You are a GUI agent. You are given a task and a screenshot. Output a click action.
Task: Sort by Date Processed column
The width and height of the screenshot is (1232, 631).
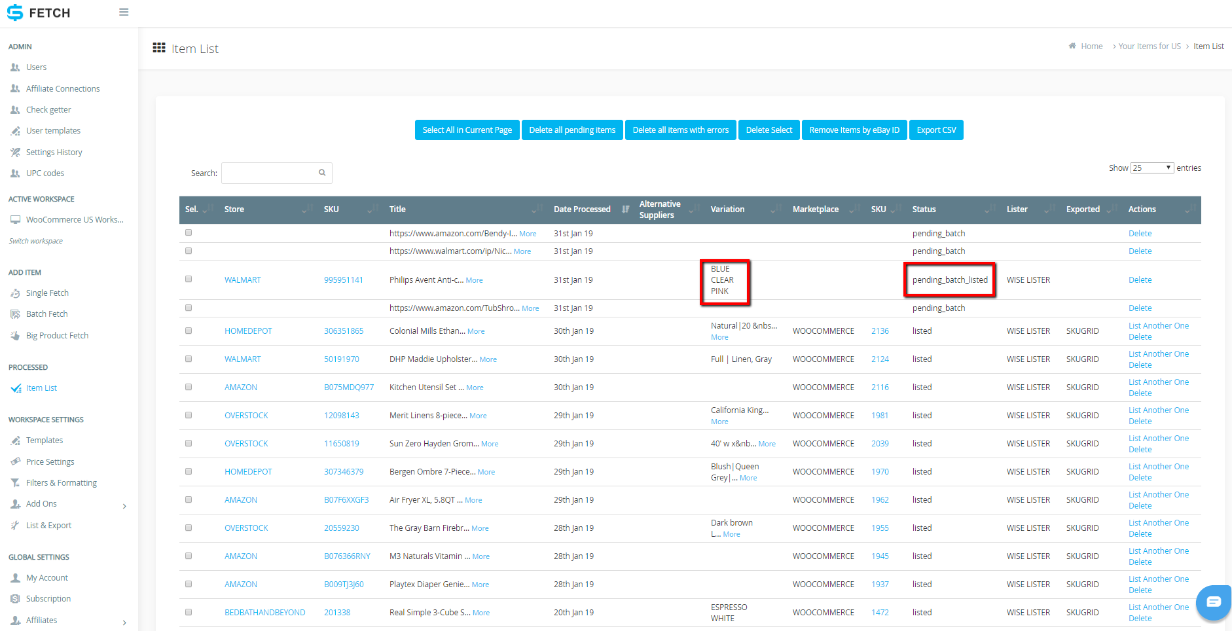click(591, 209)
